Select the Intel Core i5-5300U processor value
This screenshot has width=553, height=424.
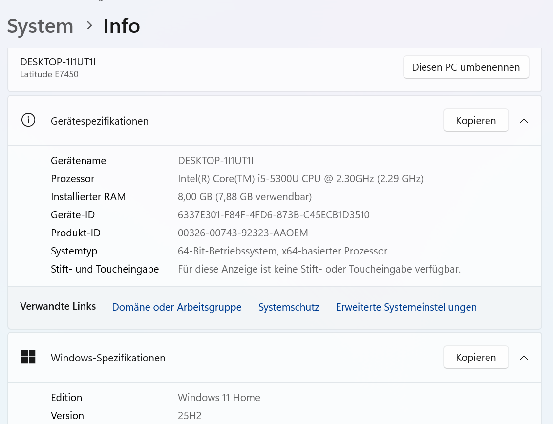point(300,178)
